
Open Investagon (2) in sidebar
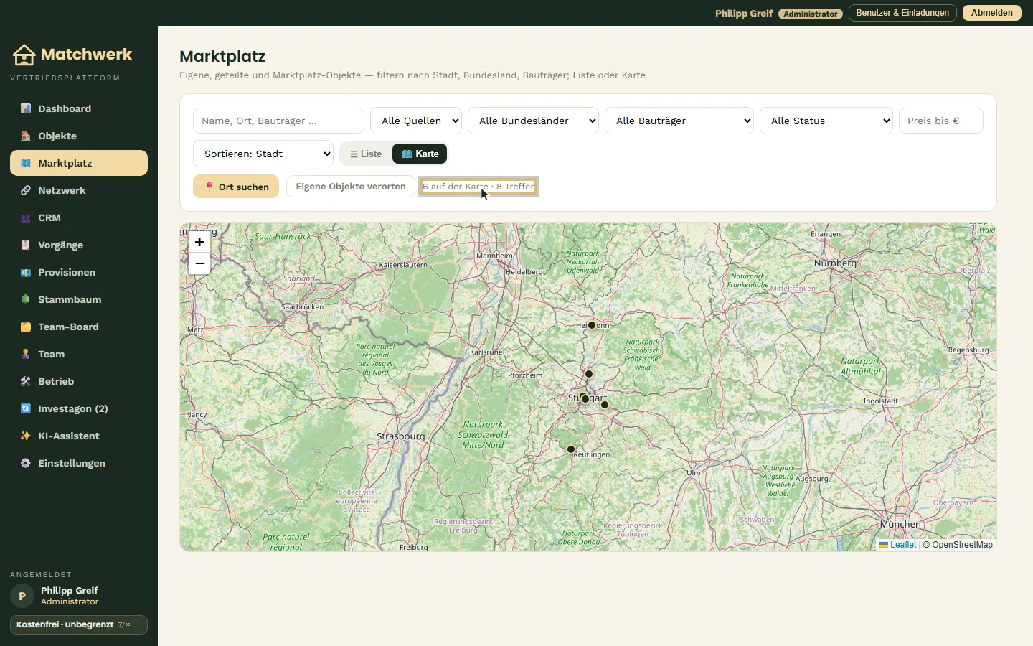[x=79, y=408]
